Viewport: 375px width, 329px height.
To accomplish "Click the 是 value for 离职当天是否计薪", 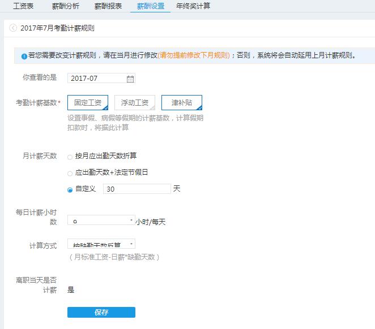I will [71, 290].
